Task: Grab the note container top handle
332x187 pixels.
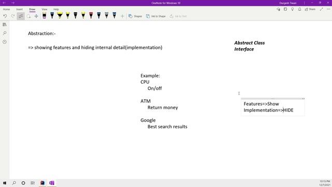Action: point(273,99)
